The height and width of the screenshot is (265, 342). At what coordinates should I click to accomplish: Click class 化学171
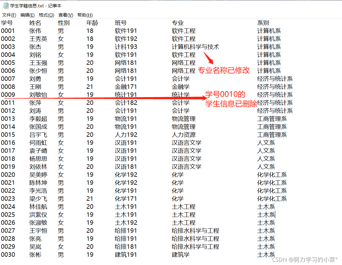[126, 199]
